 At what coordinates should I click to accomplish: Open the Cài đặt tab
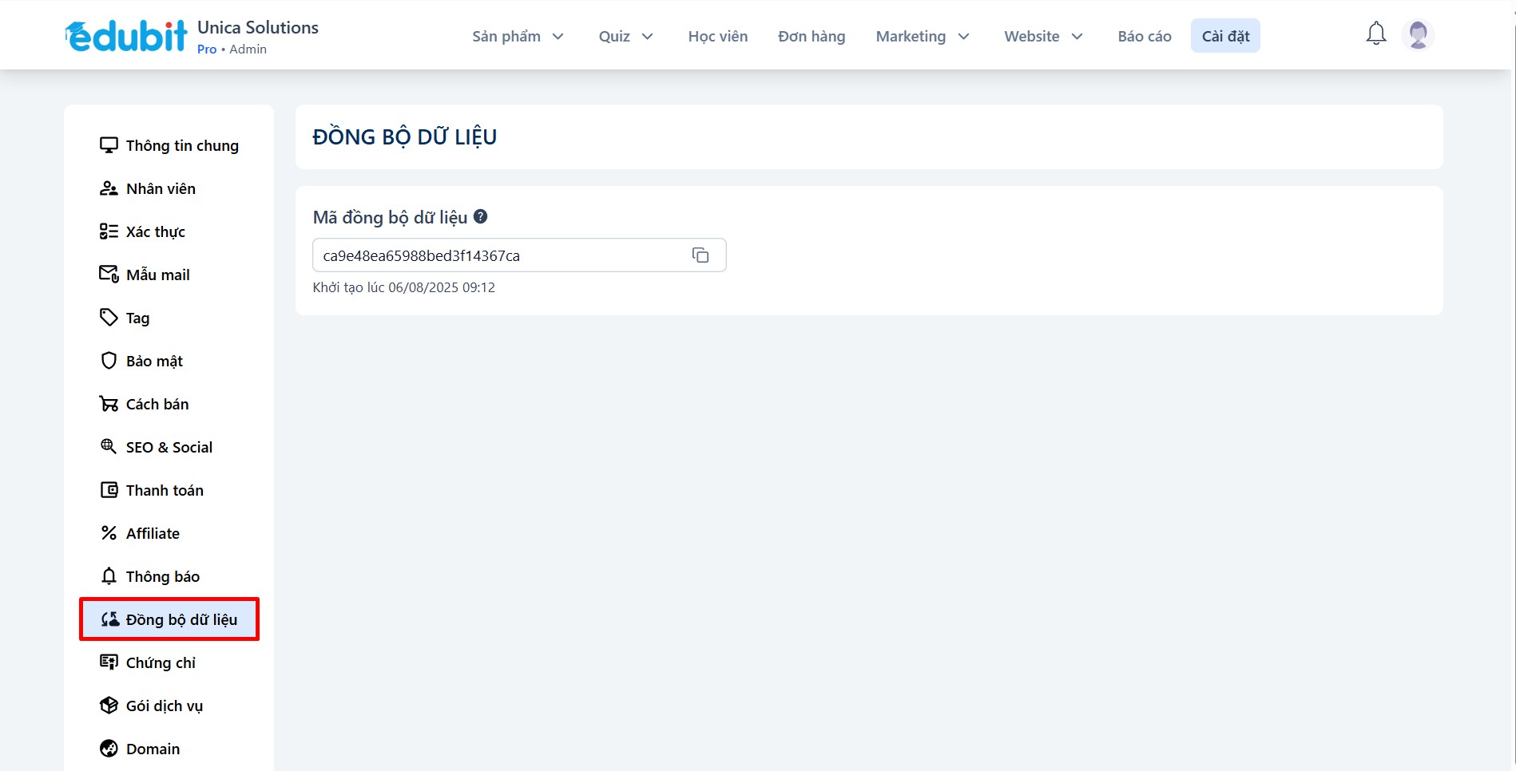click(1225, 36)
